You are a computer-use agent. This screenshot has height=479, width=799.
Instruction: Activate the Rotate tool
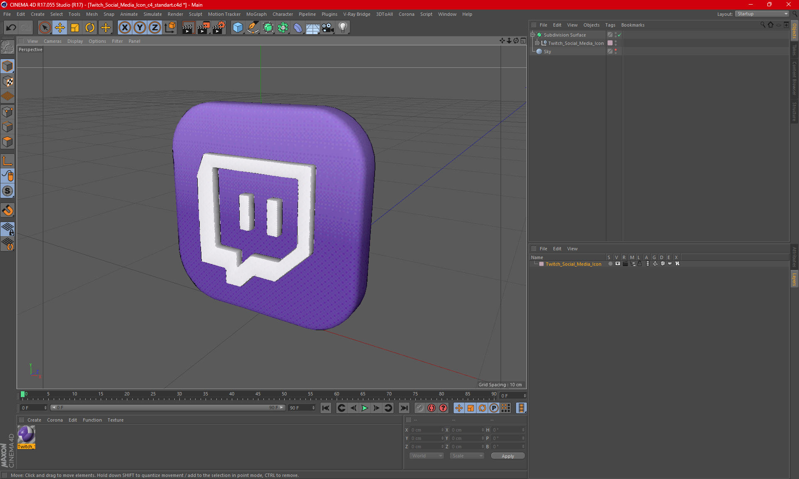[90, 28]
